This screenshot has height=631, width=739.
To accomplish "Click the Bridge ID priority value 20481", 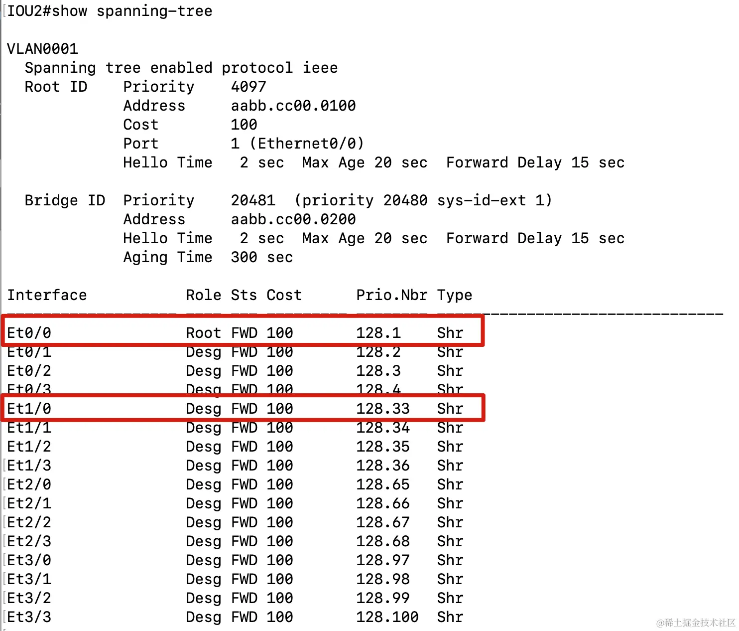I will tap(253, 200).
